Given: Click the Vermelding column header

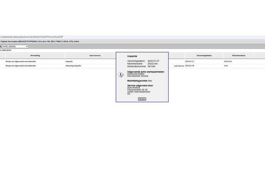Looking at the screenshot, I should (x=35, y=55).
